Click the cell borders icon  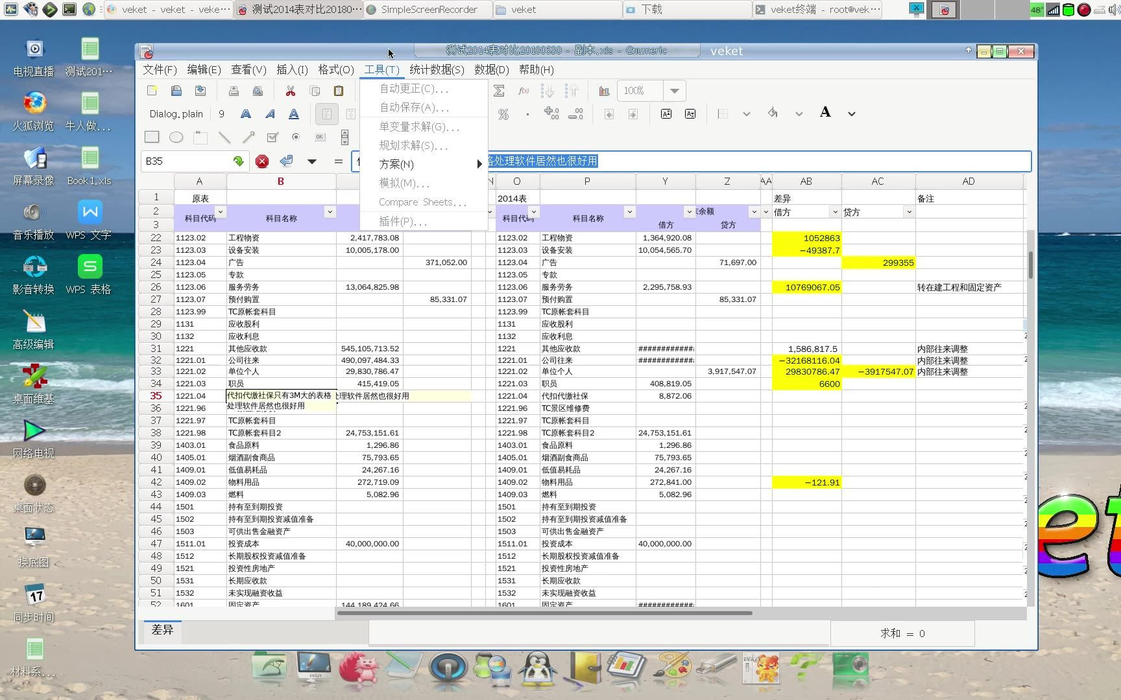723,114
